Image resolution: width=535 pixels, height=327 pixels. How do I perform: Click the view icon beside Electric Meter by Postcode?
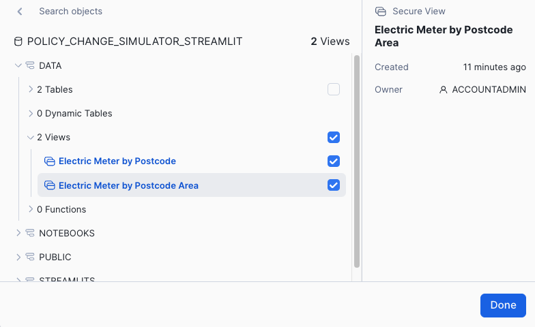point(49,161)
